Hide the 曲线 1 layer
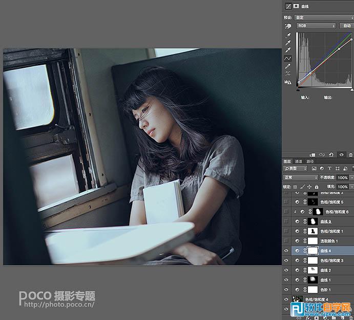 (x=286, y=280)
